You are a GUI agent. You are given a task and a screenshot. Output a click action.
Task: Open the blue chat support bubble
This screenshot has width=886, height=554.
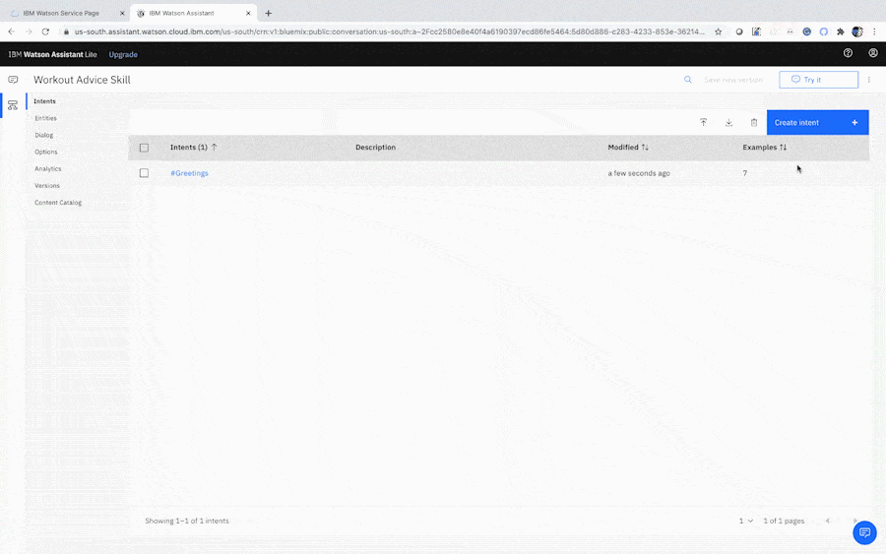click(864, 532)
